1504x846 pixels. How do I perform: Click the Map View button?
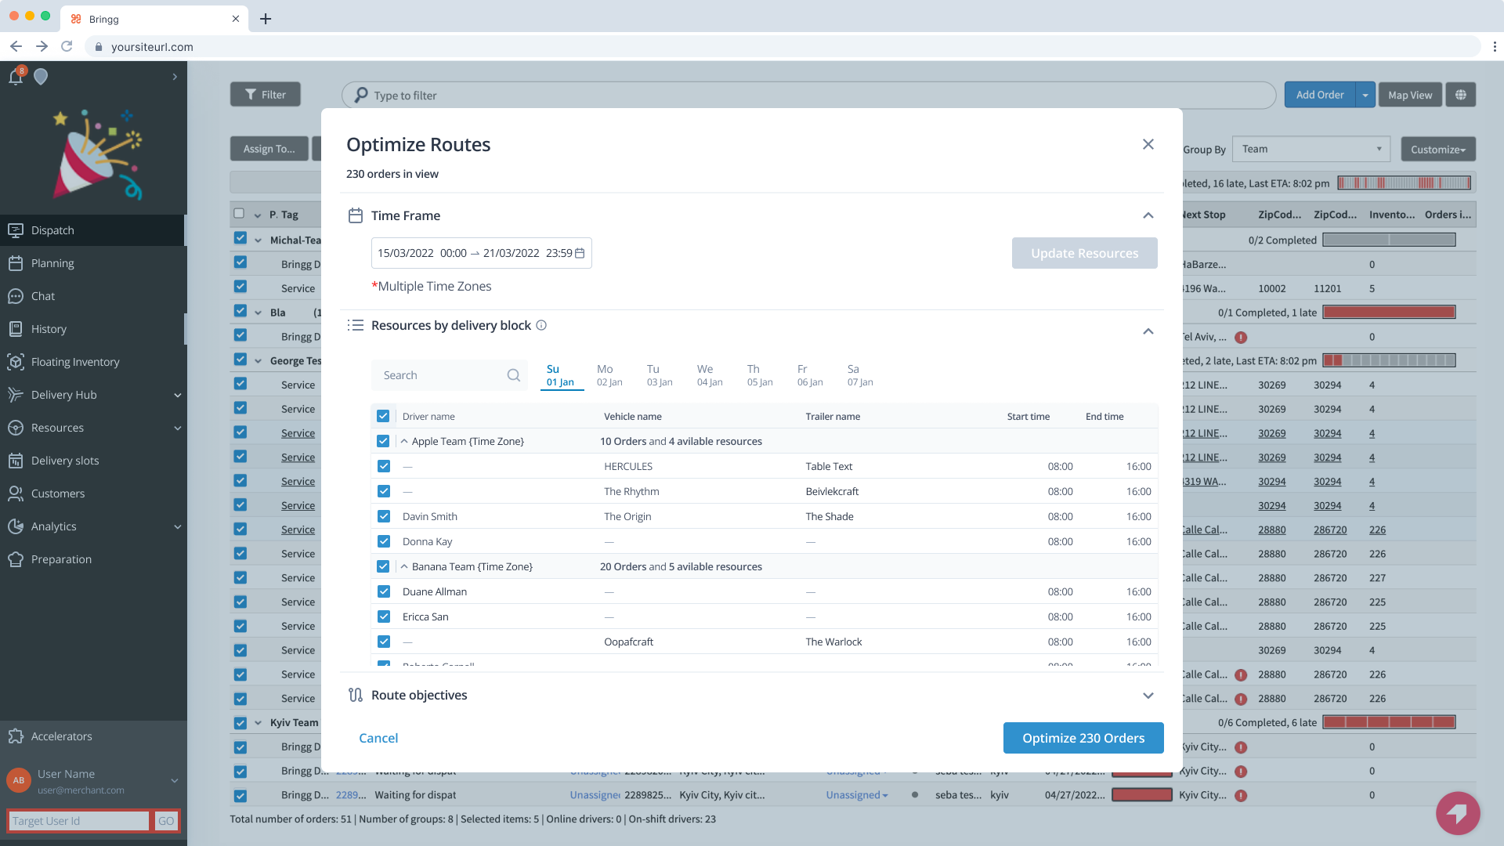coord(1410,95)
